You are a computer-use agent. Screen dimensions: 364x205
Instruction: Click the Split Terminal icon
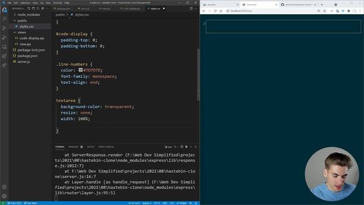(182, 147)
